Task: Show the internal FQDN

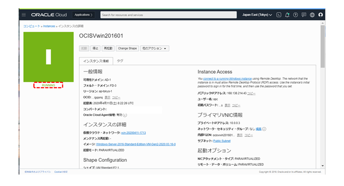Action: 239,135
